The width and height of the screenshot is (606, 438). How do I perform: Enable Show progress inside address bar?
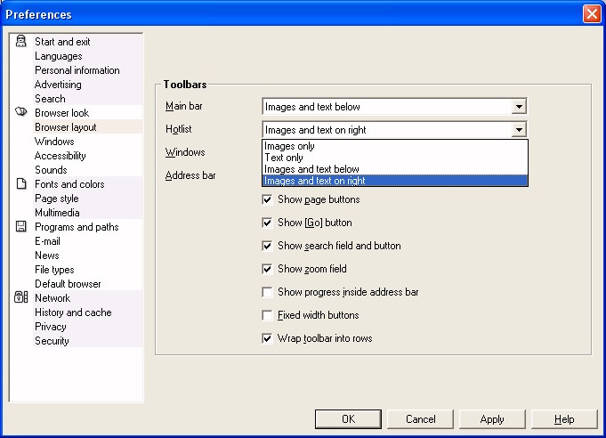coord(268,292)
